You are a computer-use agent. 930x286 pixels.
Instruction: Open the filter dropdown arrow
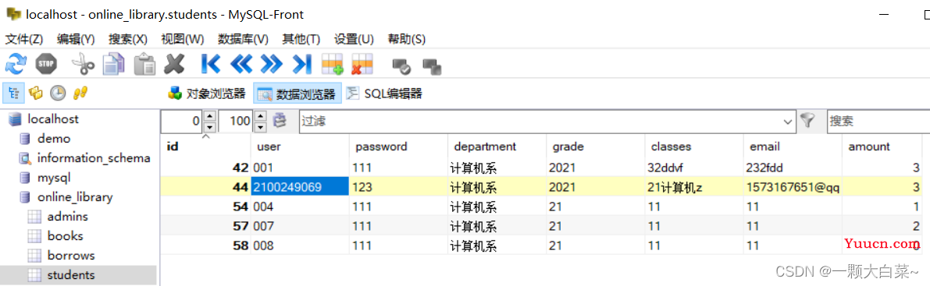tap(788, 122)
